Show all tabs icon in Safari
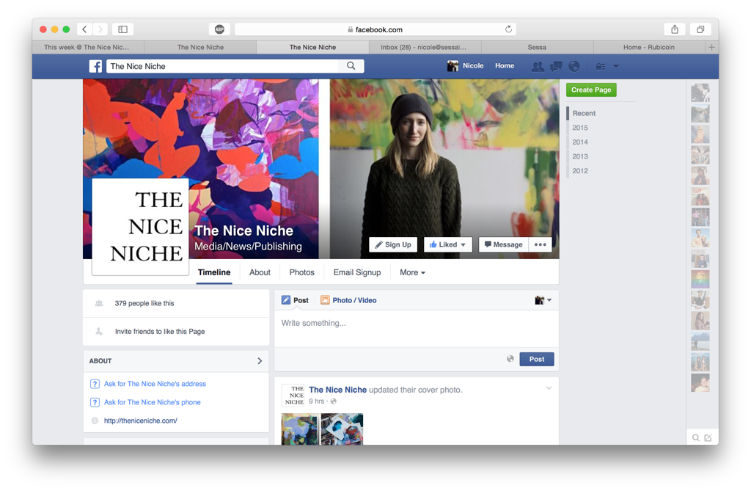751x491 pixels. pos(700,29)
